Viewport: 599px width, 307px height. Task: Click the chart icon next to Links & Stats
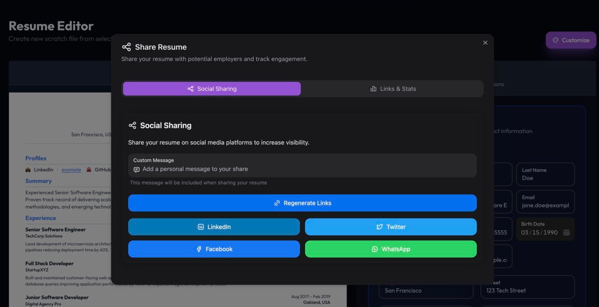pyautogui.click(x=373, y=89)
